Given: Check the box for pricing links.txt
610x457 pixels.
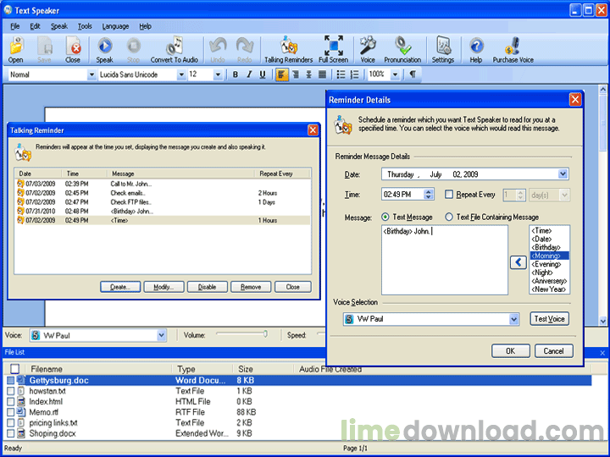Looking at the screenshot, I should pyautogui.click(x=10, y=422).
